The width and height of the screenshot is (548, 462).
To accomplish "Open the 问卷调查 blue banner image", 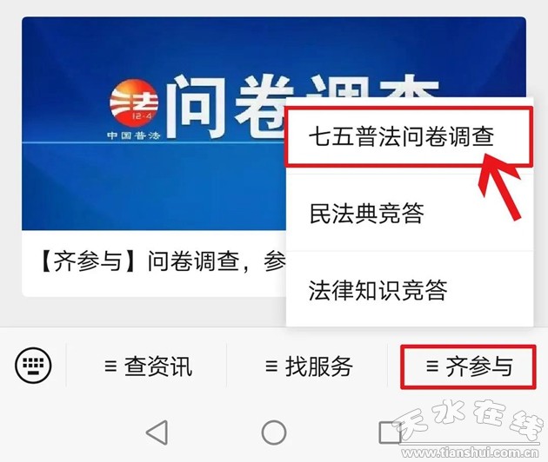I will 154,123.
